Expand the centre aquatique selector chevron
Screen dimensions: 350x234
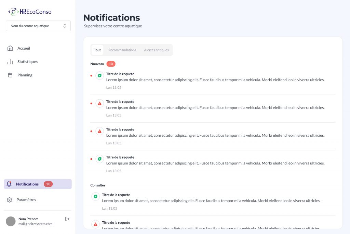click(65, 26)
